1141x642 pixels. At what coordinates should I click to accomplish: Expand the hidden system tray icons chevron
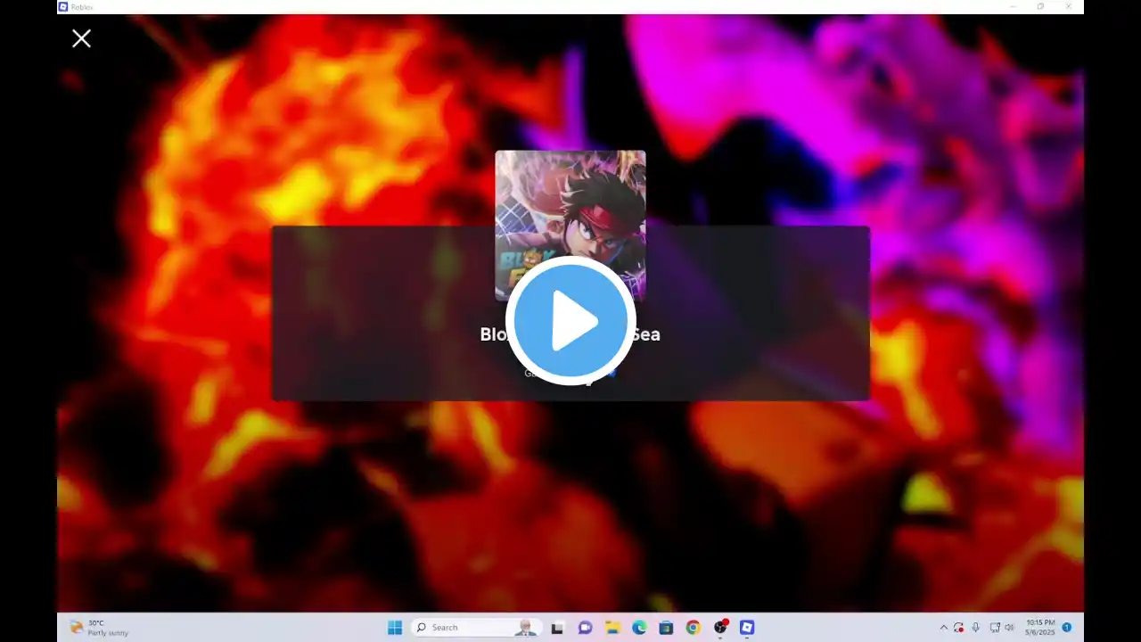click(x=944, y=628)
